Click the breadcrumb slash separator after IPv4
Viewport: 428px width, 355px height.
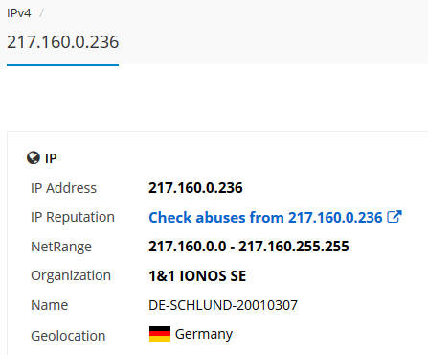tap(41, 13)
